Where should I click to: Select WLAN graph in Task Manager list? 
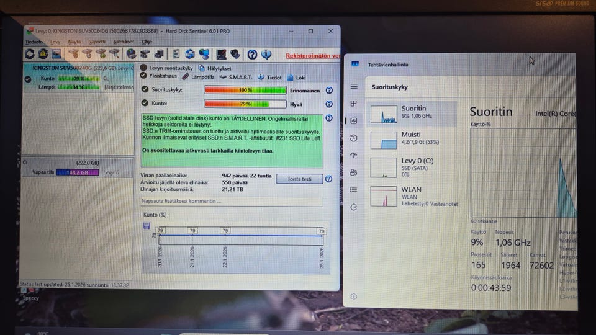(412, 197)
